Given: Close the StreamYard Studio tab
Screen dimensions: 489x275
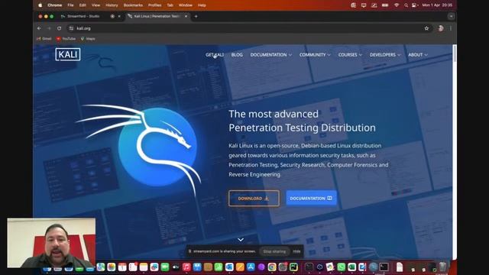Looking at the screenshot, I should (x=119, y=16).
